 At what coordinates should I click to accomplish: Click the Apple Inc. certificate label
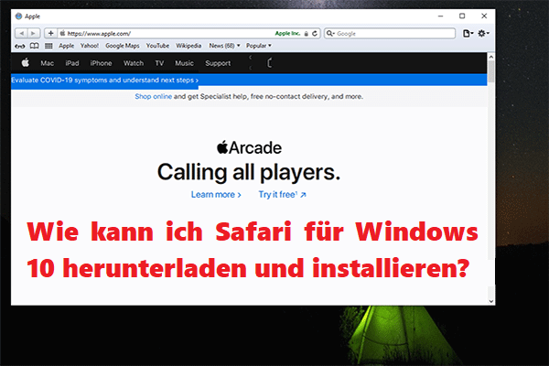point(287,33)
